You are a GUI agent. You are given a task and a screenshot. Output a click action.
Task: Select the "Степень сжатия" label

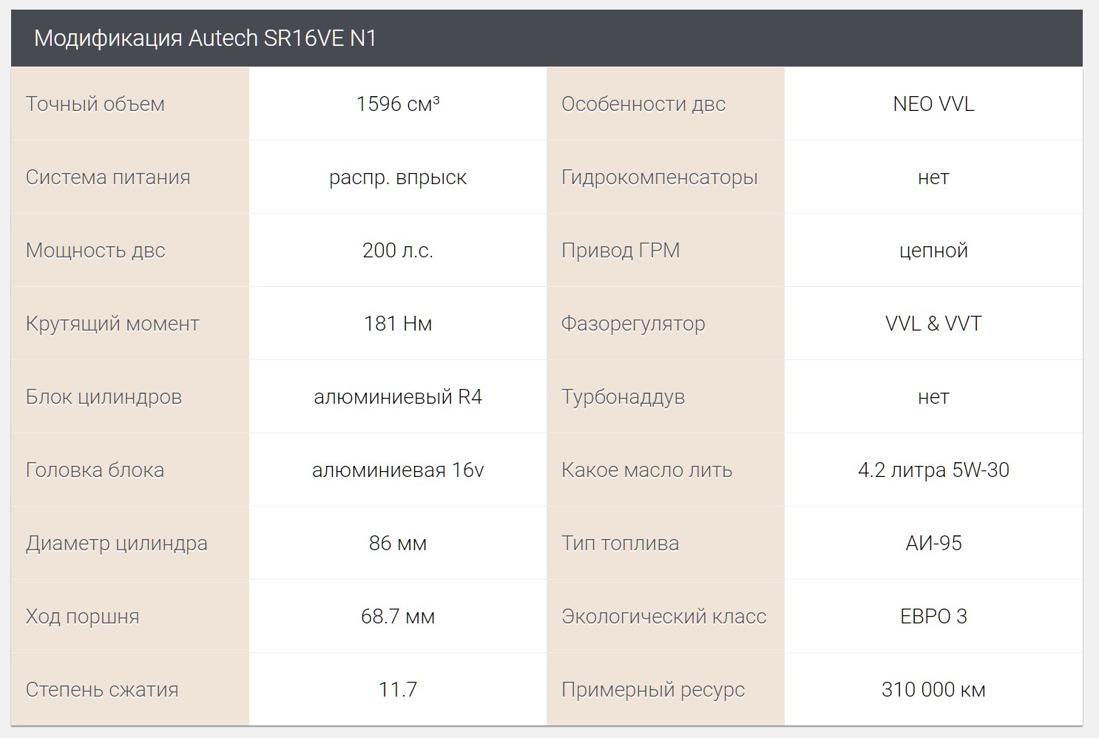[x=102, y=689]
